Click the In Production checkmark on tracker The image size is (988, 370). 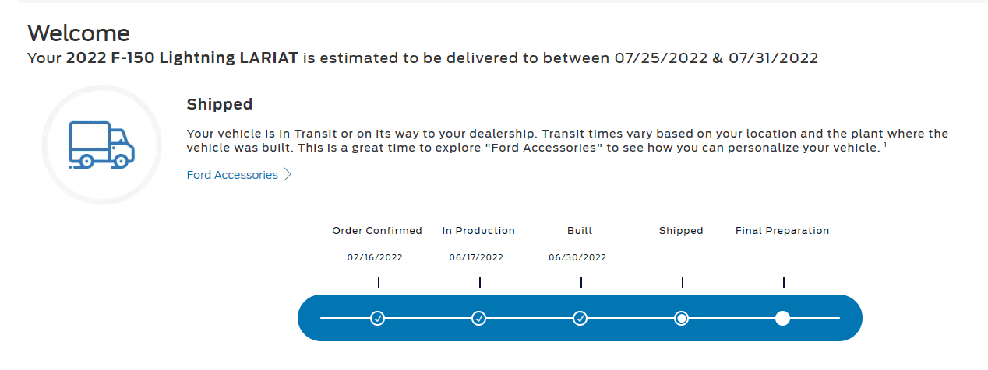[479, 318]
